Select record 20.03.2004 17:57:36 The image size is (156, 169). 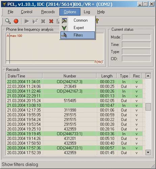[x=74, y=148]
